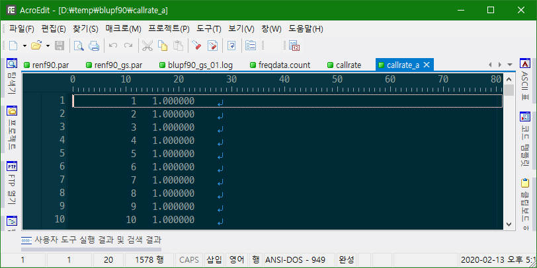Click the redo arrow icon

[128, 46]
